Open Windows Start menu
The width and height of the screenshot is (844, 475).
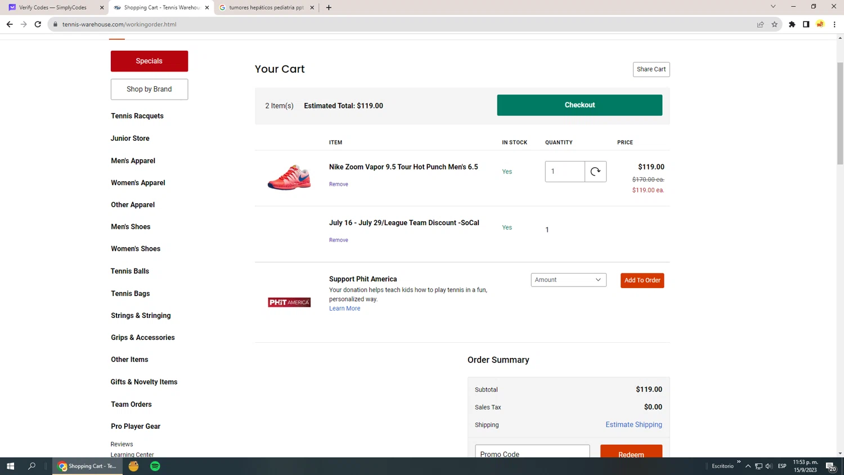tap(10, 466)
